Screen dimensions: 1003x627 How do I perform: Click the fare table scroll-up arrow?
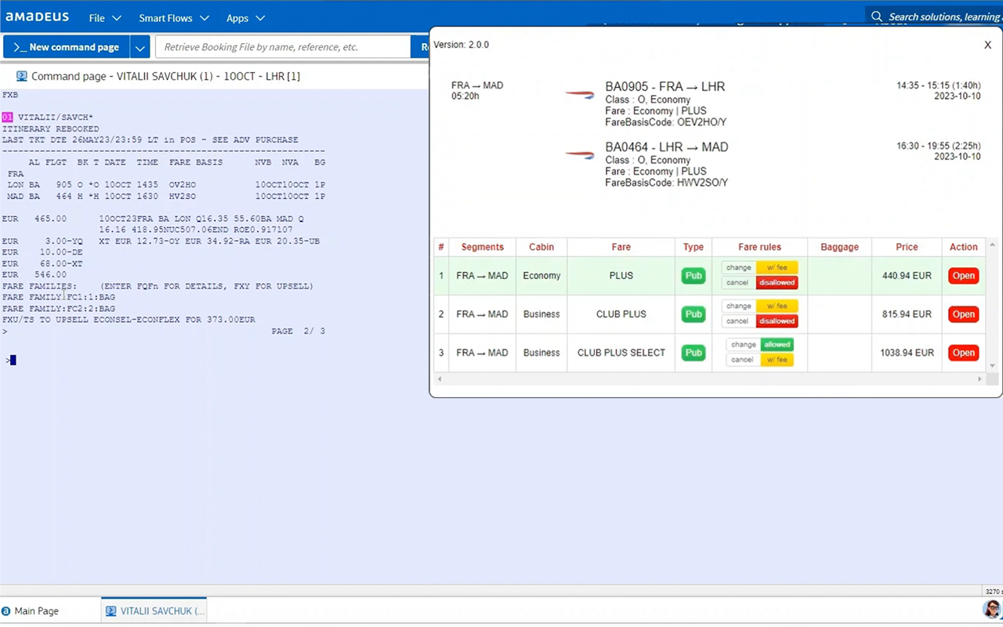click(x=992, y=245)
